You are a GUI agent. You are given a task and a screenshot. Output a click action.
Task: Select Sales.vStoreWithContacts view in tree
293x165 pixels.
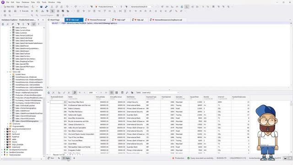pos(25,119)
